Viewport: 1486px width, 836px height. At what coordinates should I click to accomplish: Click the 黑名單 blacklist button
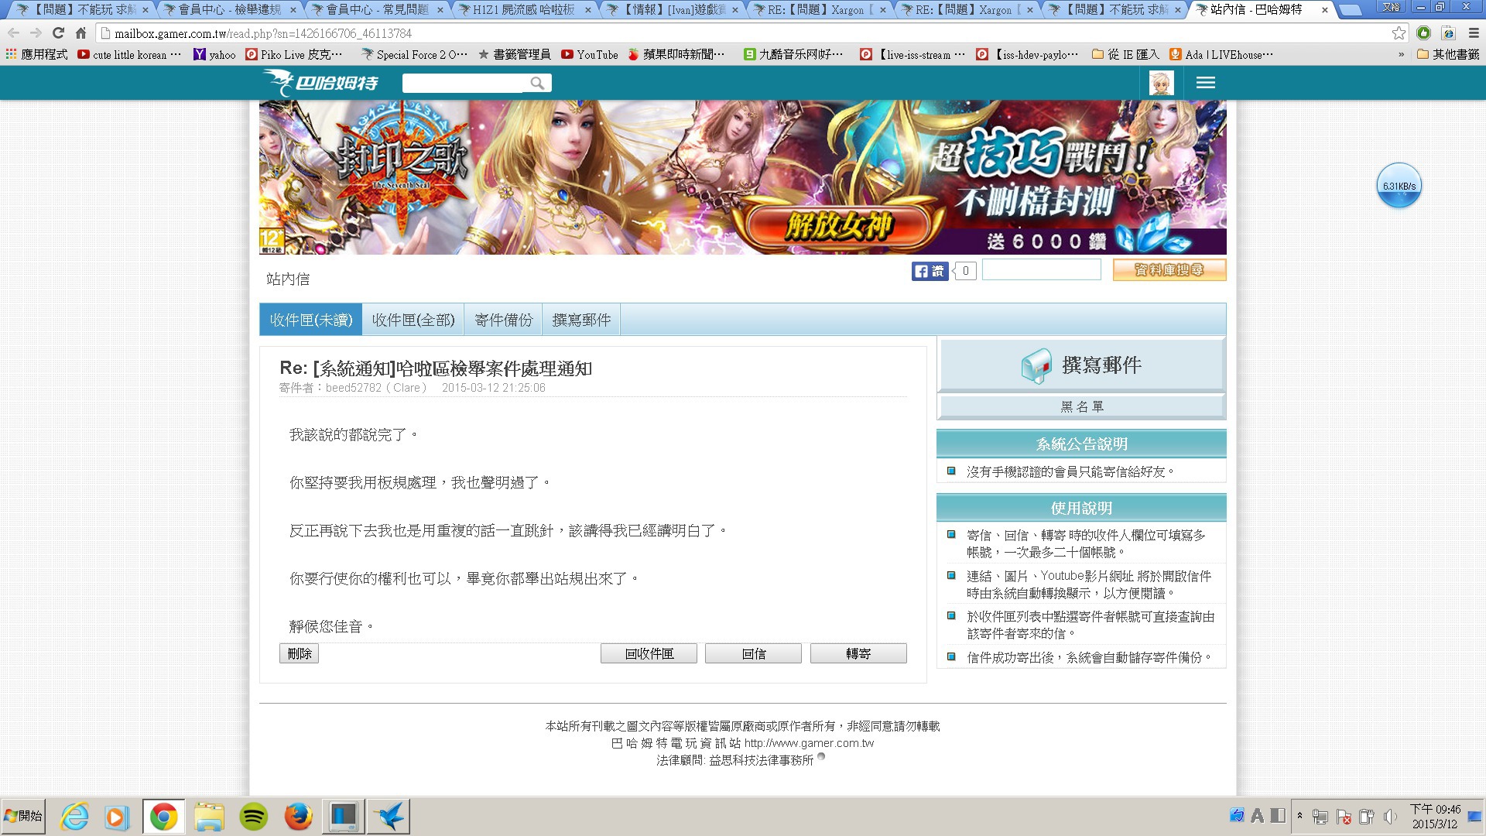click(1081, 406)
